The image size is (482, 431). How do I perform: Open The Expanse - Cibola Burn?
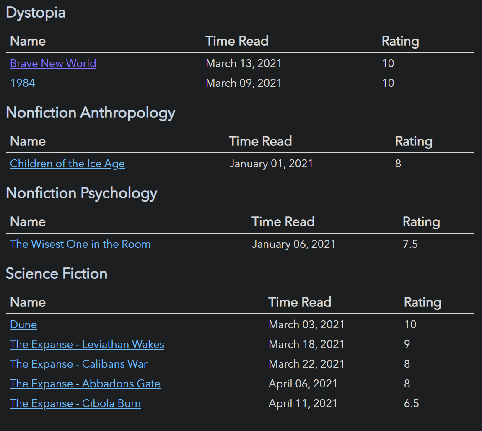[x=75, y=403]
